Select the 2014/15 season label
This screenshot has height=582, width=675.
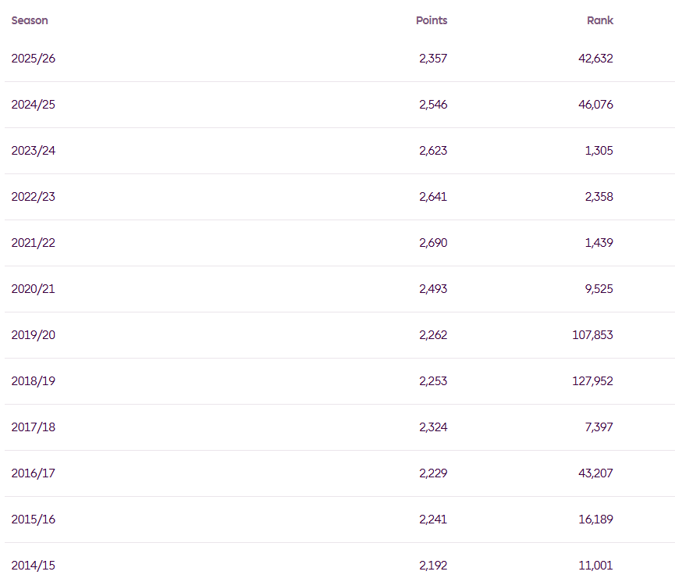coord(33,566)
